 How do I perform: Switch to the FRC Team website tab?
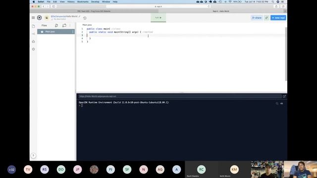(94, 11)
